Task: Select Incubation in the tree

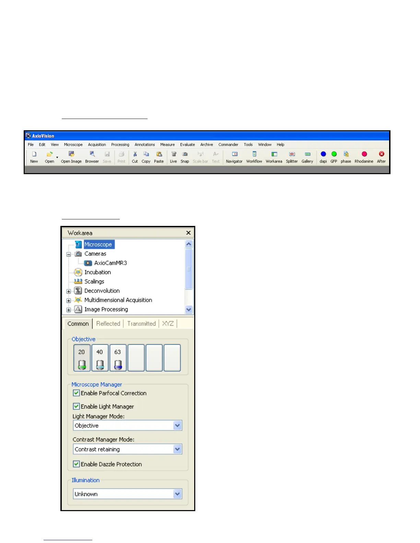Action: (x=97, y=272)
